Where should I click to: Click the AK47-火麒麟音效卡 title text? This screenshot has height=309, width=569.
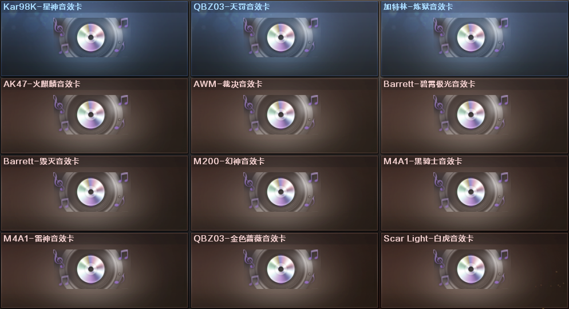point(42,84)
